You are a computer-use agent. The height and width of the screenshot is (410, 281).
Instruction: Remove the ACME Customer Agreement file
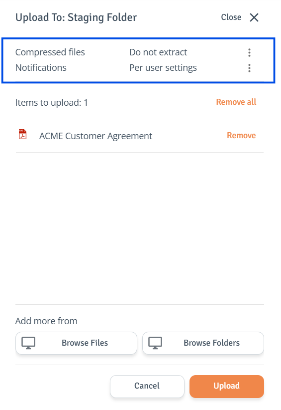pos(241,136)
